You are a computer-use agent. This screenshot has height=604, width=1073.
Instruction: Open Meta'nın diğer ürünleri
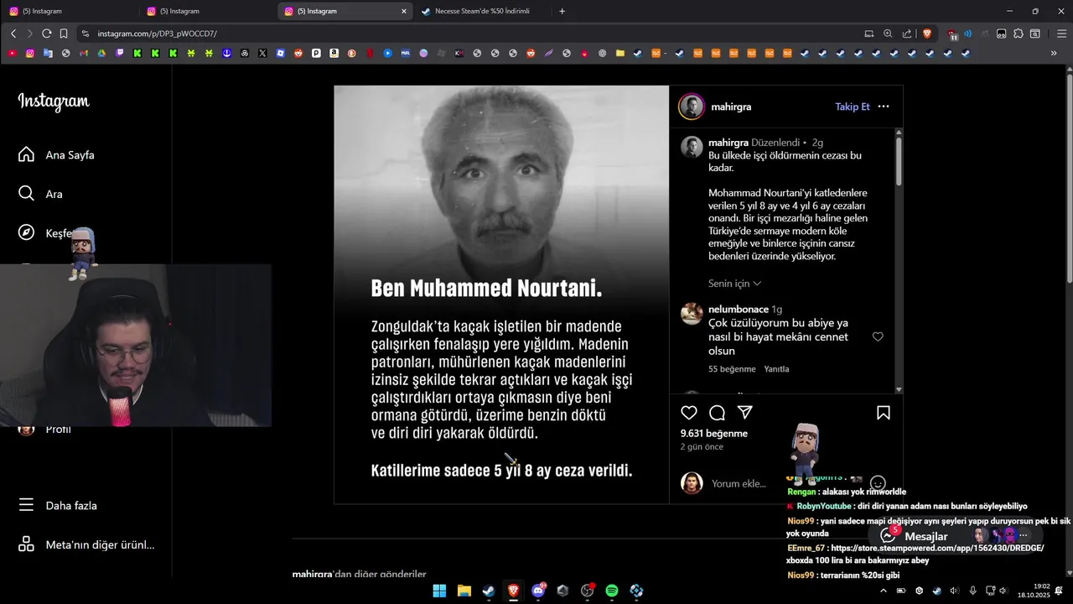pos(86,545)
